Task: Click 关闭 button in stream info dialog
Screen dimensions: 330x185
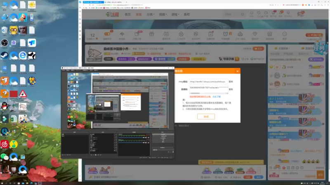Action: click(206, 117)
